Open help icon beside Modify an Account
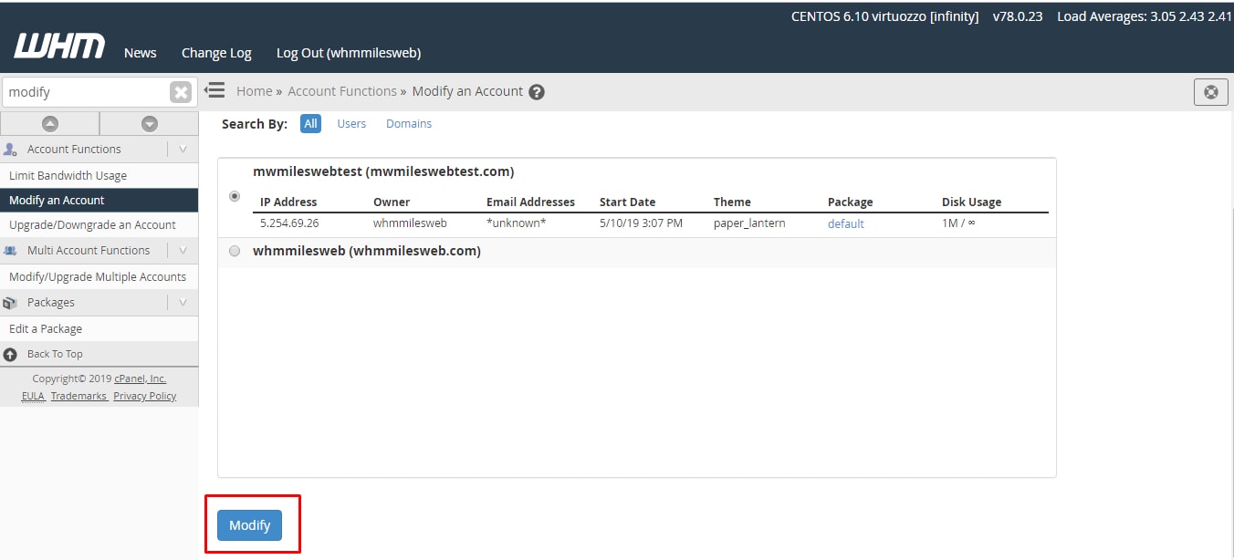The width and height of the screenshot is (1234, 560). tap(537, 92)
